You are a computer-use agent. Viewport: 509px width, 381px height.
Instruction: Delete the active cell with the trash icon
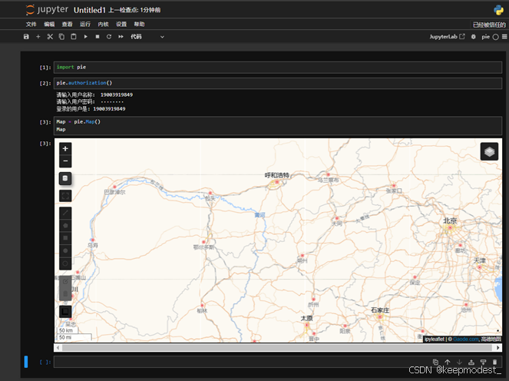coord(494,362)
